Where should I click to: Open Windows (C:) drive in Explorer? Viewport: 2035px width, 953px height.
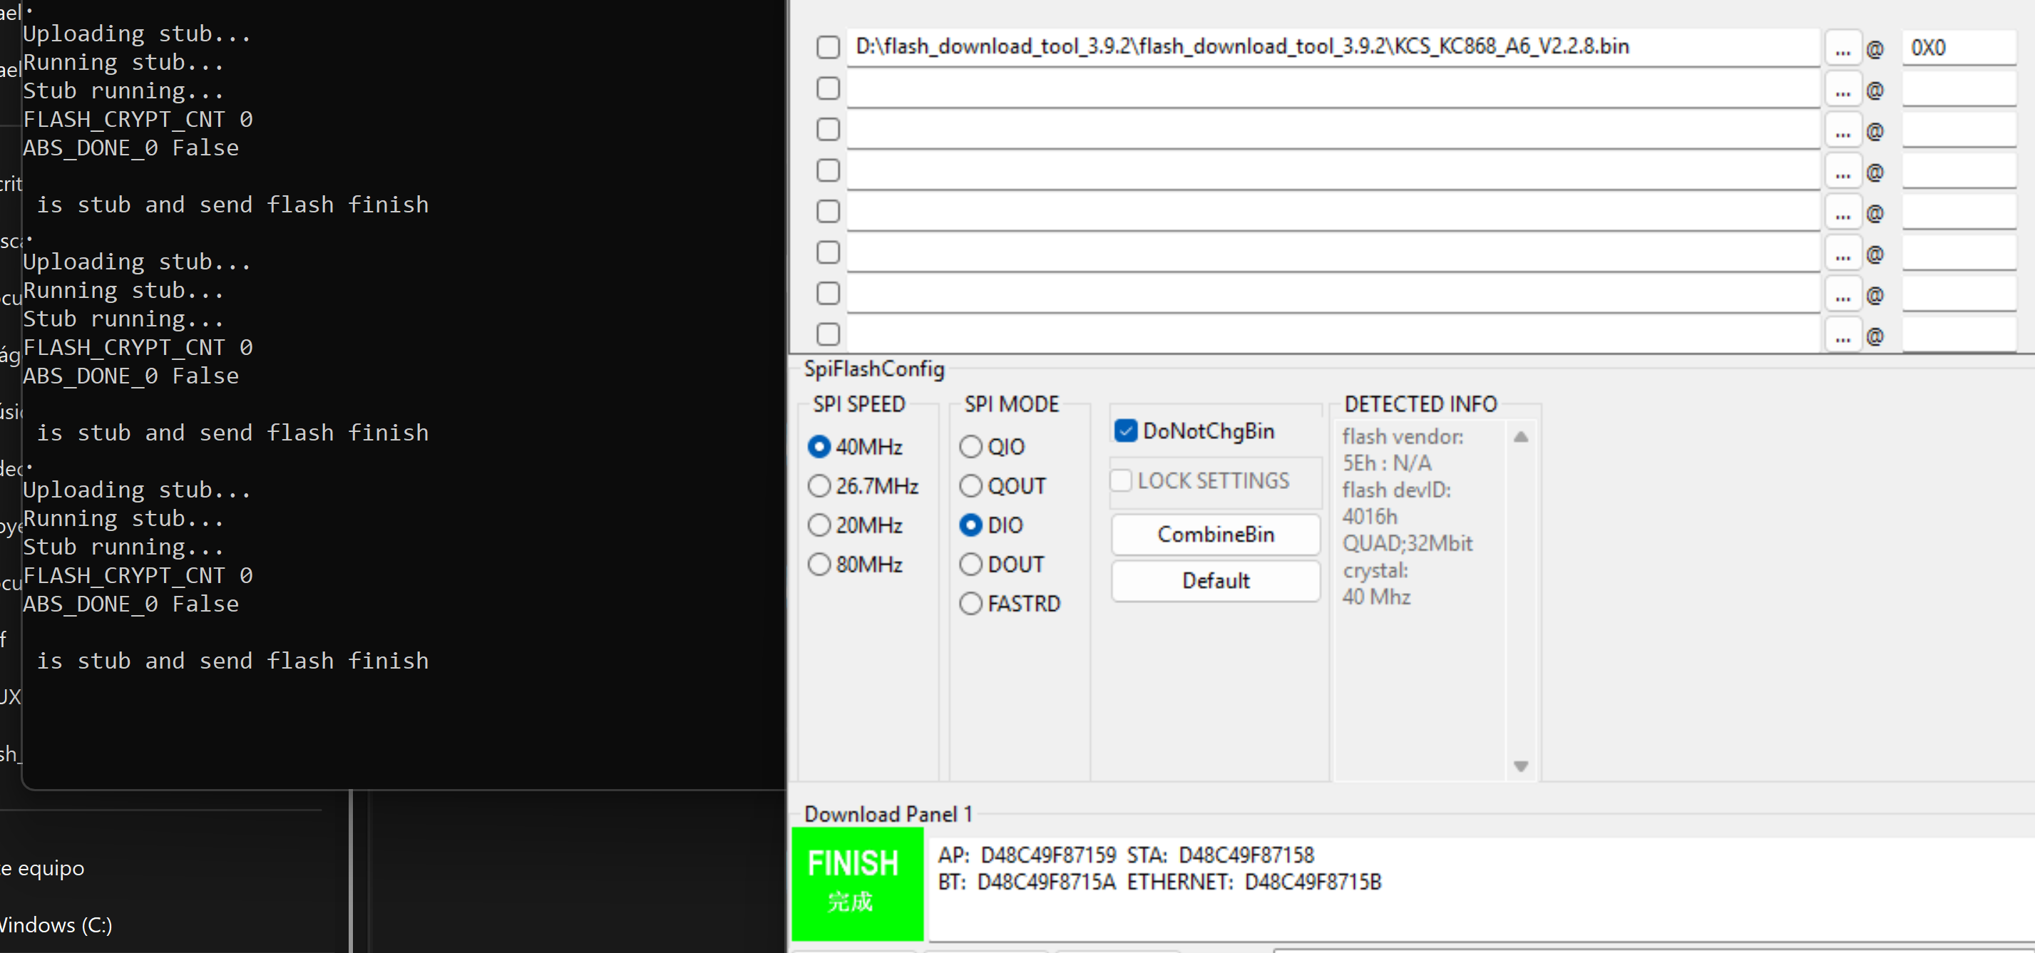coord(56,924)
